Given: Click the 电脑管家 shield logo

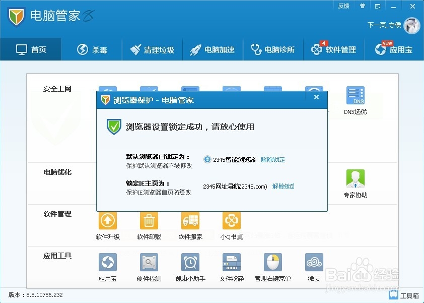Looking at the screenshot, I should tap(16, 16).
